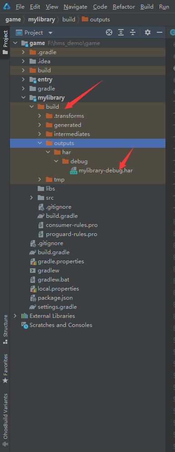Collapse the mylibrary module
This screenshot has height=452, width=175.
point(23,97)
